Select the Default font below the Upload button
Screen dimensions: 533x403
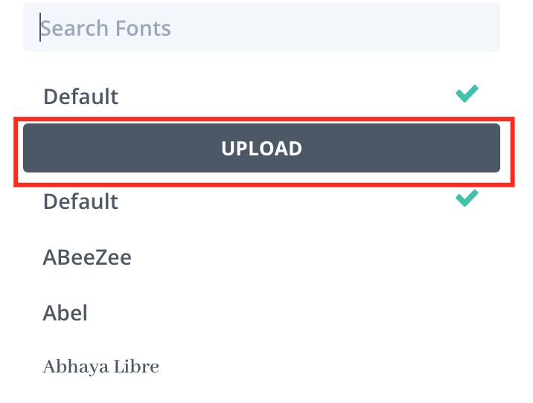tap(80, 201)
